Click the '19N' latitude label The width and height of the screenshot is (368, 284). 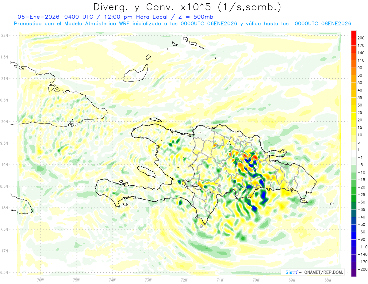coord(5,165)
